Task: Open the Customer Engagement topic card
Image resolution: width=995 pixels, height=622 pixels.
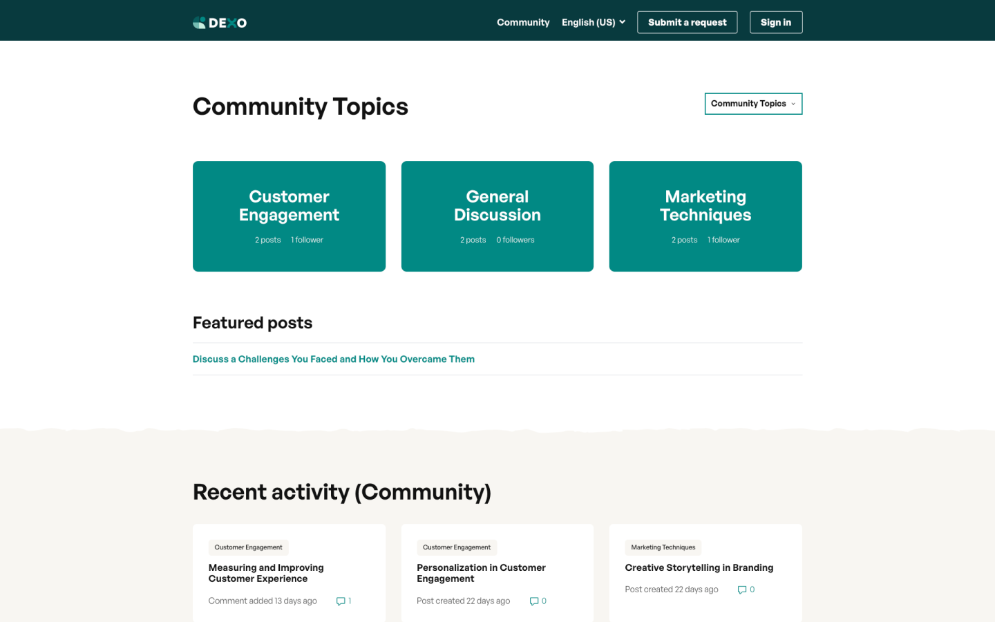Action: tap(289, 216)
